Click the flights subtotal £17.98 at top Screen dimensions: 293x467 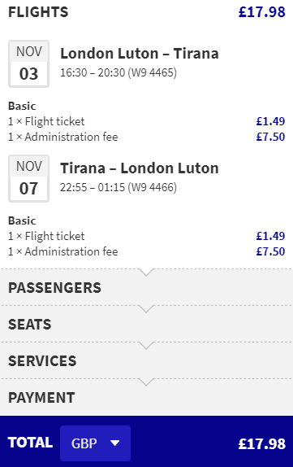point(262,12)
